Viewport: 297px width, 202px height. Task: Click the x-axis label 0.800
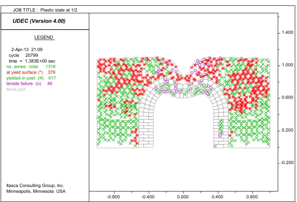coord(252,197)
